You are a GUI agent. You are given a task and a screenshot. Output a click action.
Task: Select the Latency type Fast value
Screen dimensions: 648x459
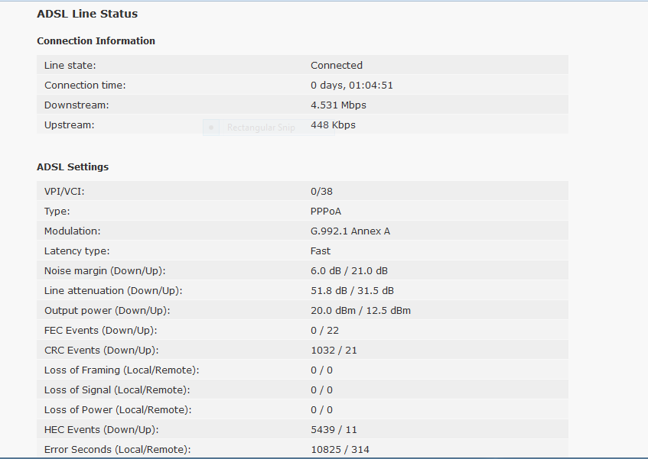pyautogui.click(x=321, y=251)
